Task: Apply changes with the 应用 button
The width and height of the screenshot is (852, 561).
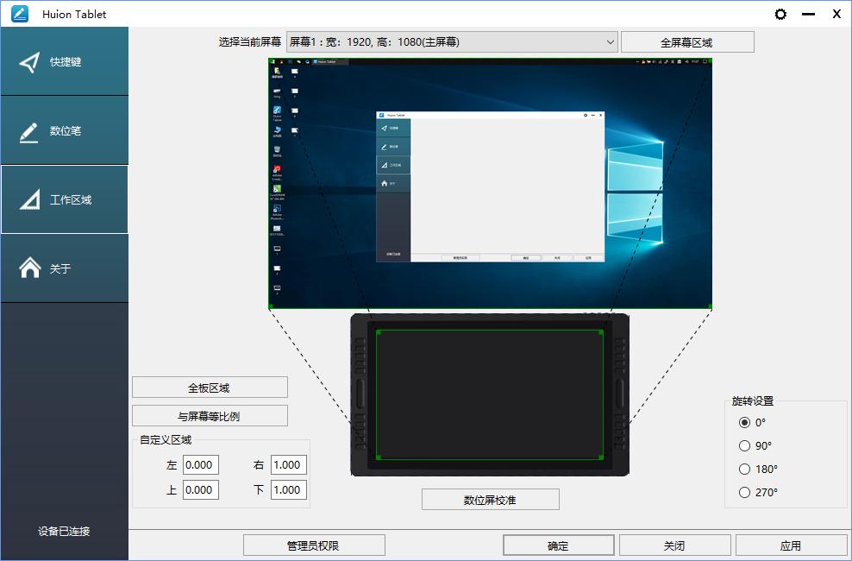Action: click(791, 545)
